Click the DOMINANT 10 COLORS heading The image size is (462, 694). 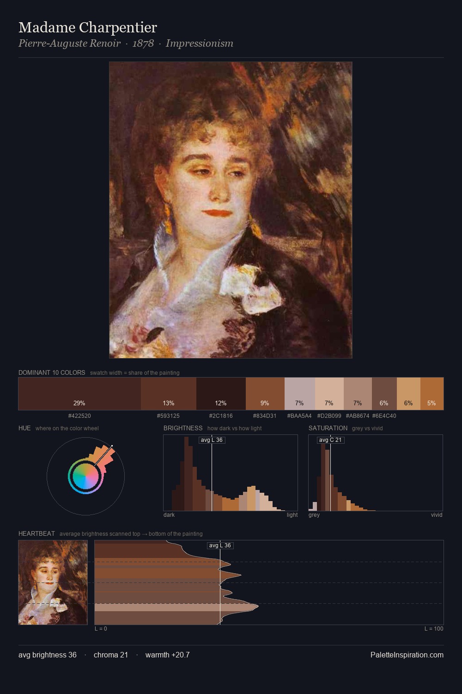(52, 372)
